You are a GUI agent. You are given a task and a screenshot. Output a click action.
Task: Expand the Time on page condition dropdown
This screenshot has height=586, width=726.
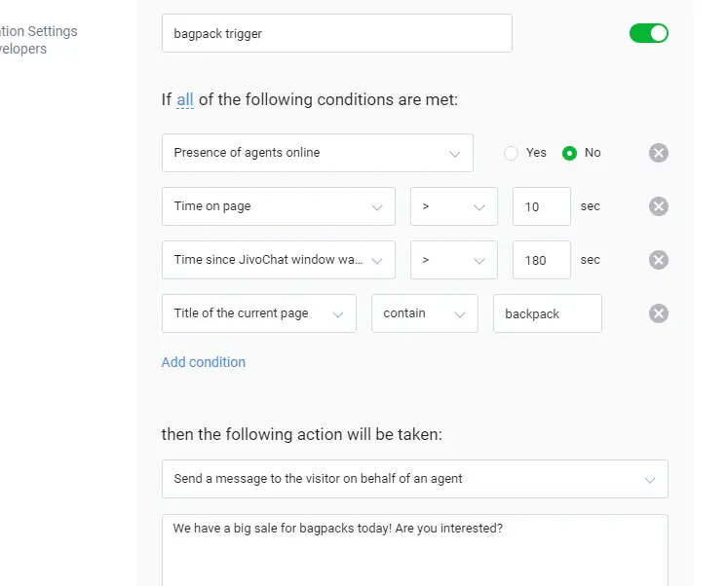pyautogui.click(x=278, y=206)
